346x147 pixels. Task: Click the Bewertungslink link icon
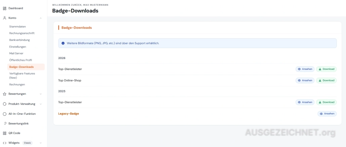click(5, 124)
